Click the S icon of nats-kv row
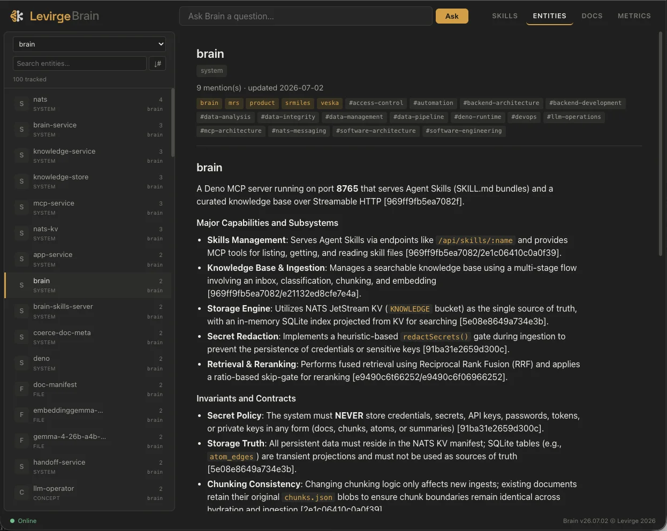The width and height of the screenshot is (667, 531). tap(21, 233)
